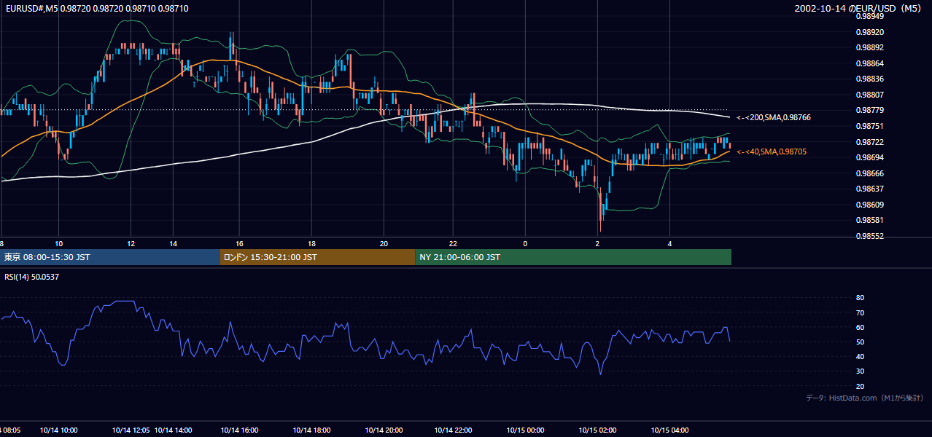Screen dimensions: 932x437
Task: Click hour marker 22 above the session bars
Action: [x=453, y=243]
